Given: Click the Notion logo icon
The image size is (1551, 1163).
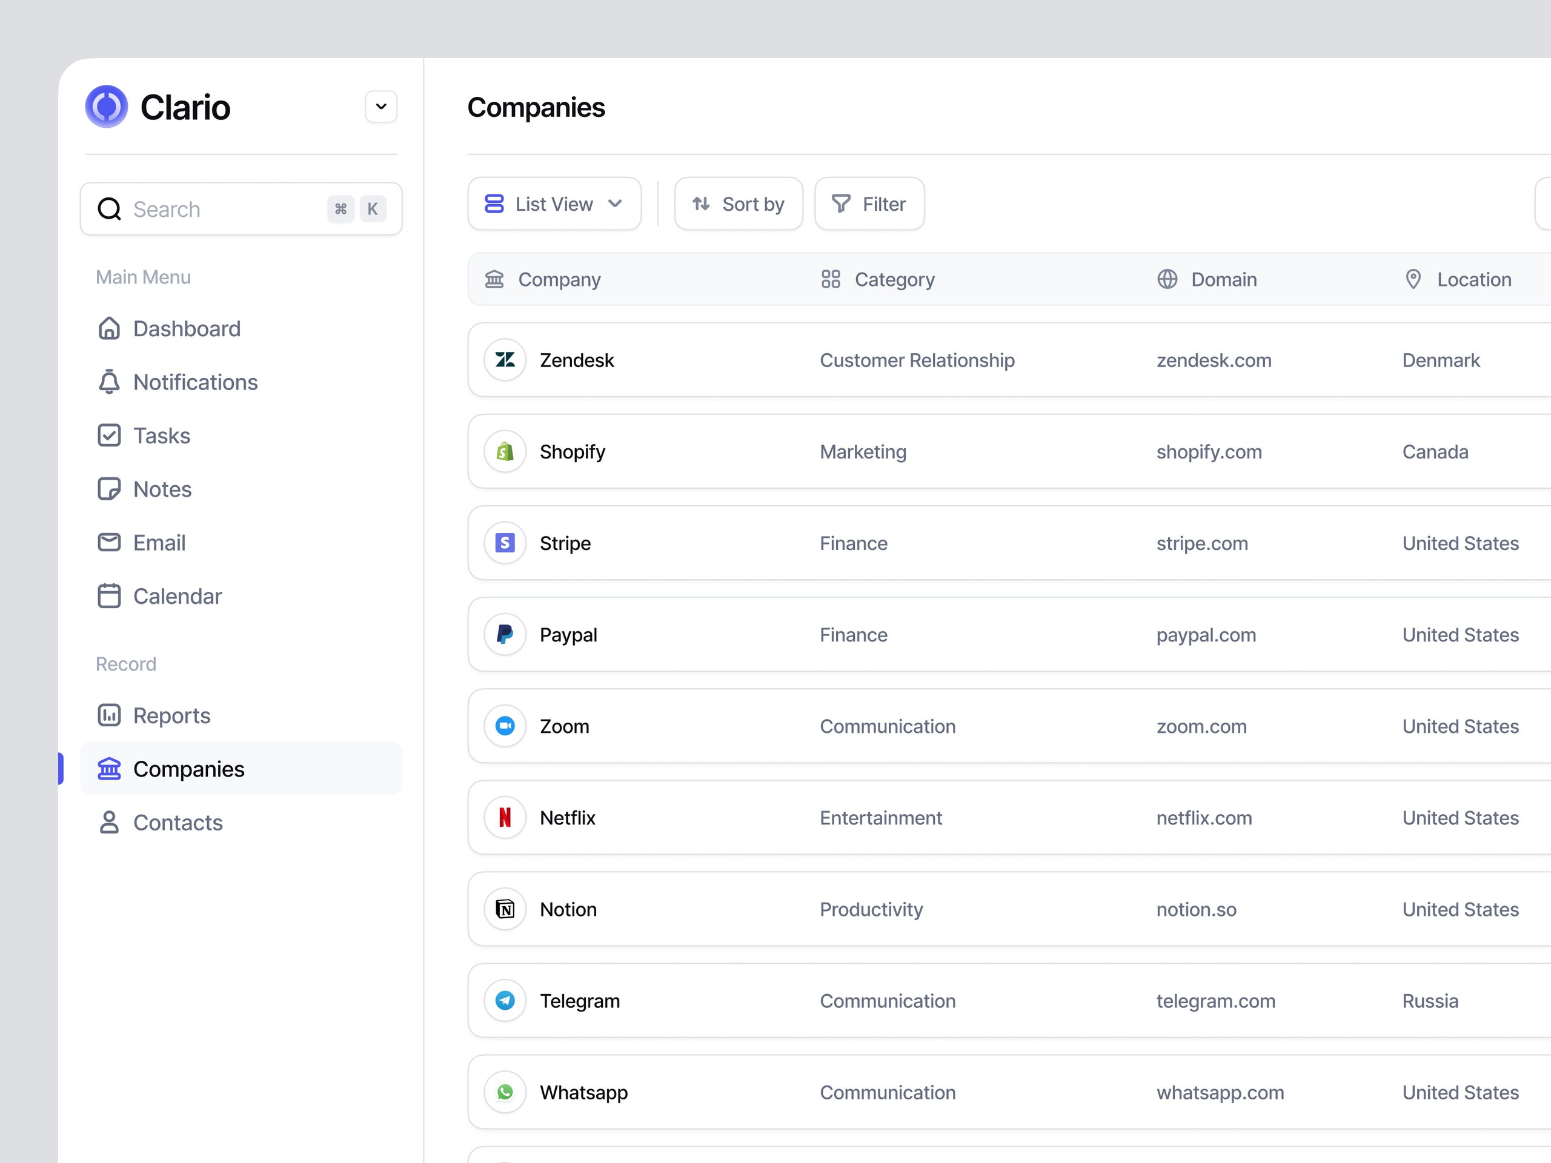Looking at the screenshot, I should tap(505, 910).
